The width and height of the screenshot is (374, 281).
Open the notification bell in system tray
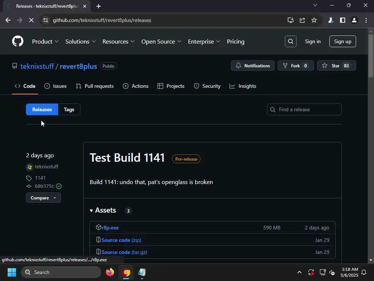click(364, 272)
